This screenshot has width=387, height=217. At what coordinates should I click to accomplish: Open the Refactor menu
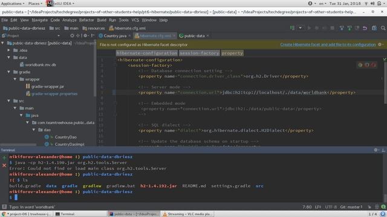[x=86, y=20]
